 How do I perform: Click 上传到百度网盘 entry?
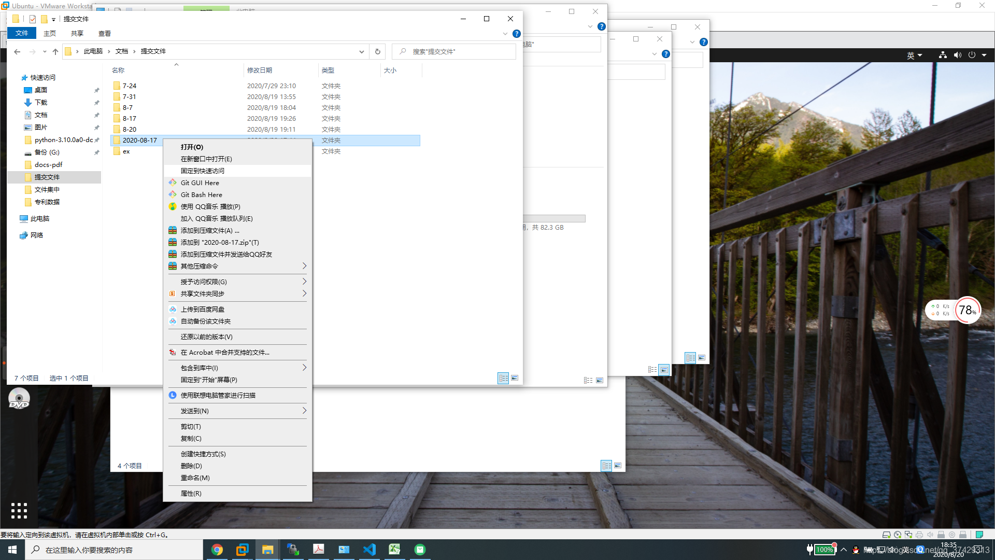click(x=202, y=309)
